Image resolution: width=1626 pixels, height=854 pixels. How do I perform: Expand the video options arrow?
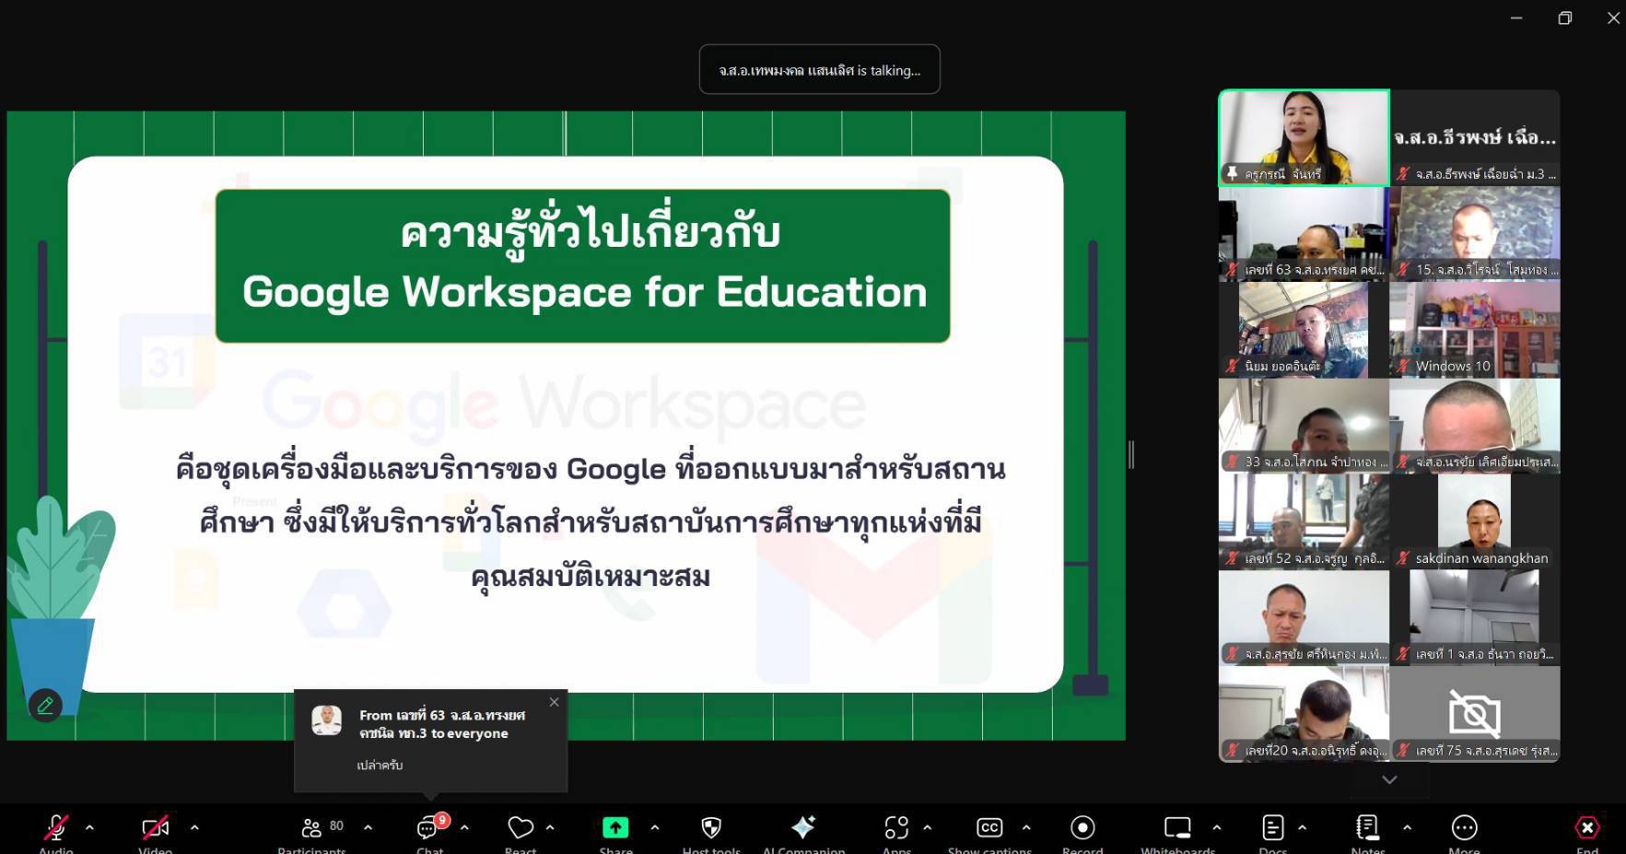(194, 827)
